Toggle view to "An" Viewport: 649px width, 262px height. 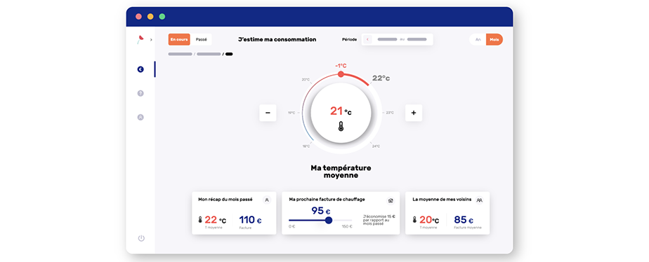click(x=478, y=40)
